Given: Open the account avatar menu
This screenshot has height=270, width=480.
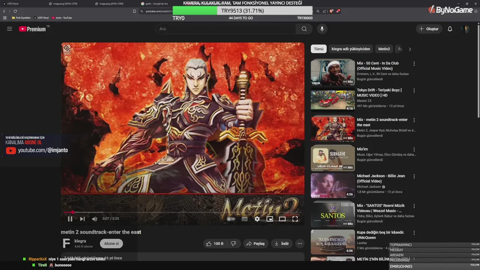Looking at the screenshot, I should tap(466, 29).
